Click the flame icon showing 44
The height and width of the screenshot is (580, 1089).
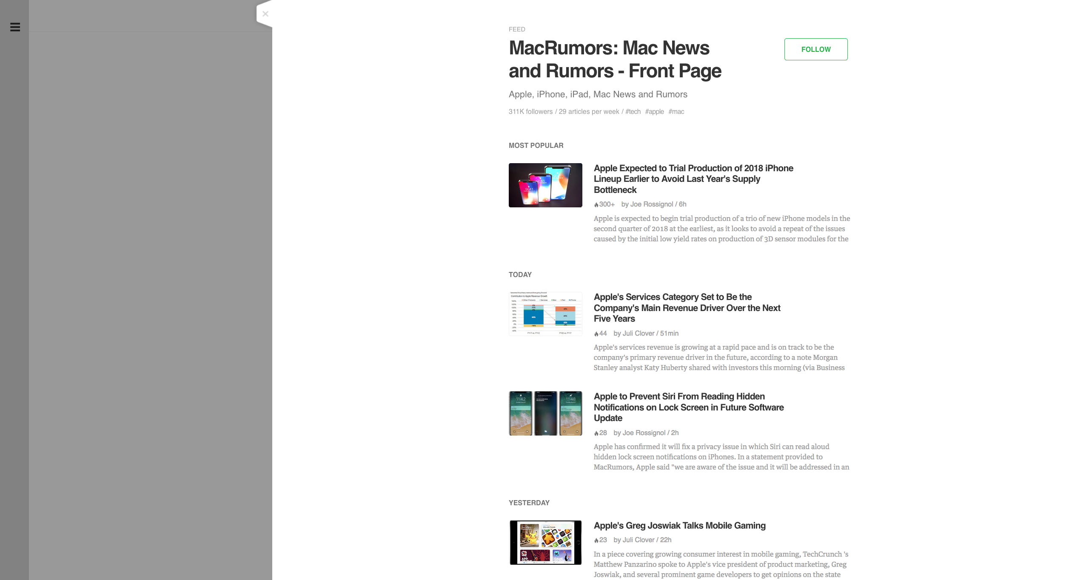596,334
